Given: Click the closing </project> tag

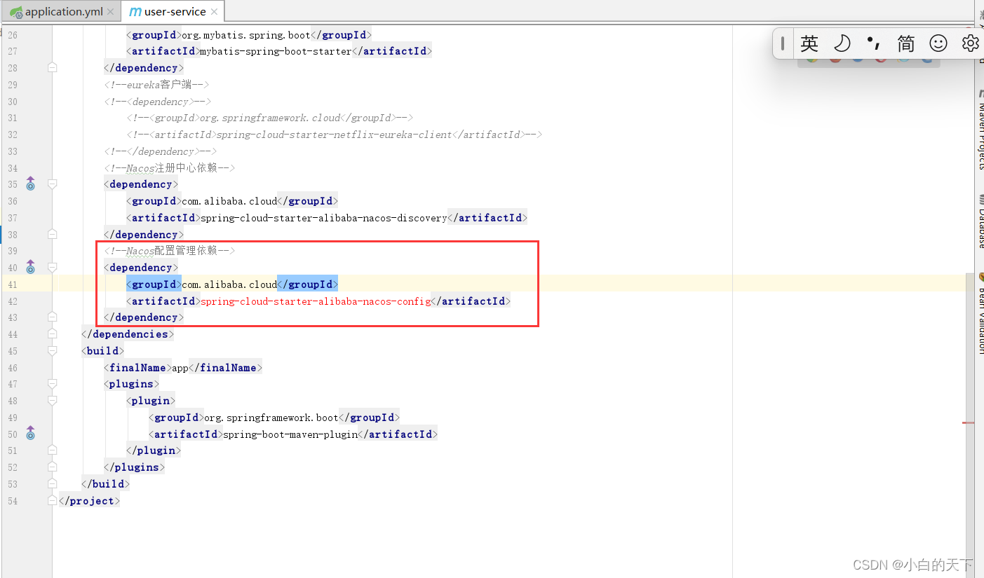Looking at the screenshot, I should coord(90,501).
